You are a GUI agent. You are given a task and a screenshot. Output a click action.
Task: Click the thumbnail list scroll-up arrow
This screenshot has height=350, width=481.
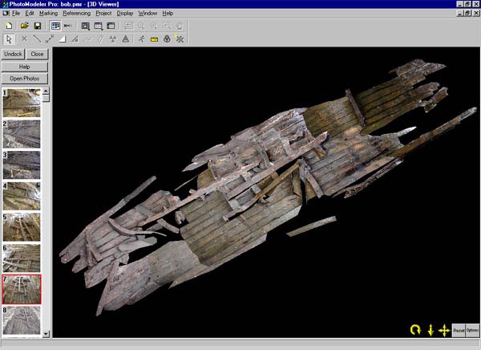(46, 91)
